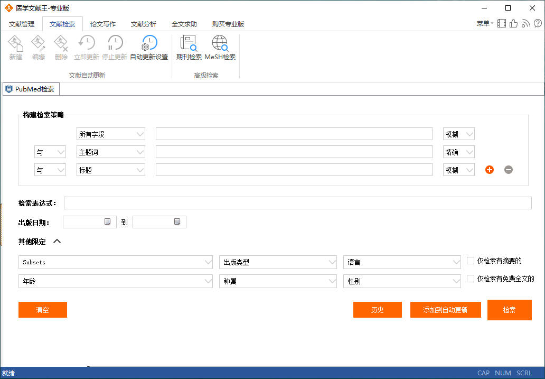Switch to the 文献管理 tab
The width and height of the screenshot is (545, 379).
click(x=22, y=24)
